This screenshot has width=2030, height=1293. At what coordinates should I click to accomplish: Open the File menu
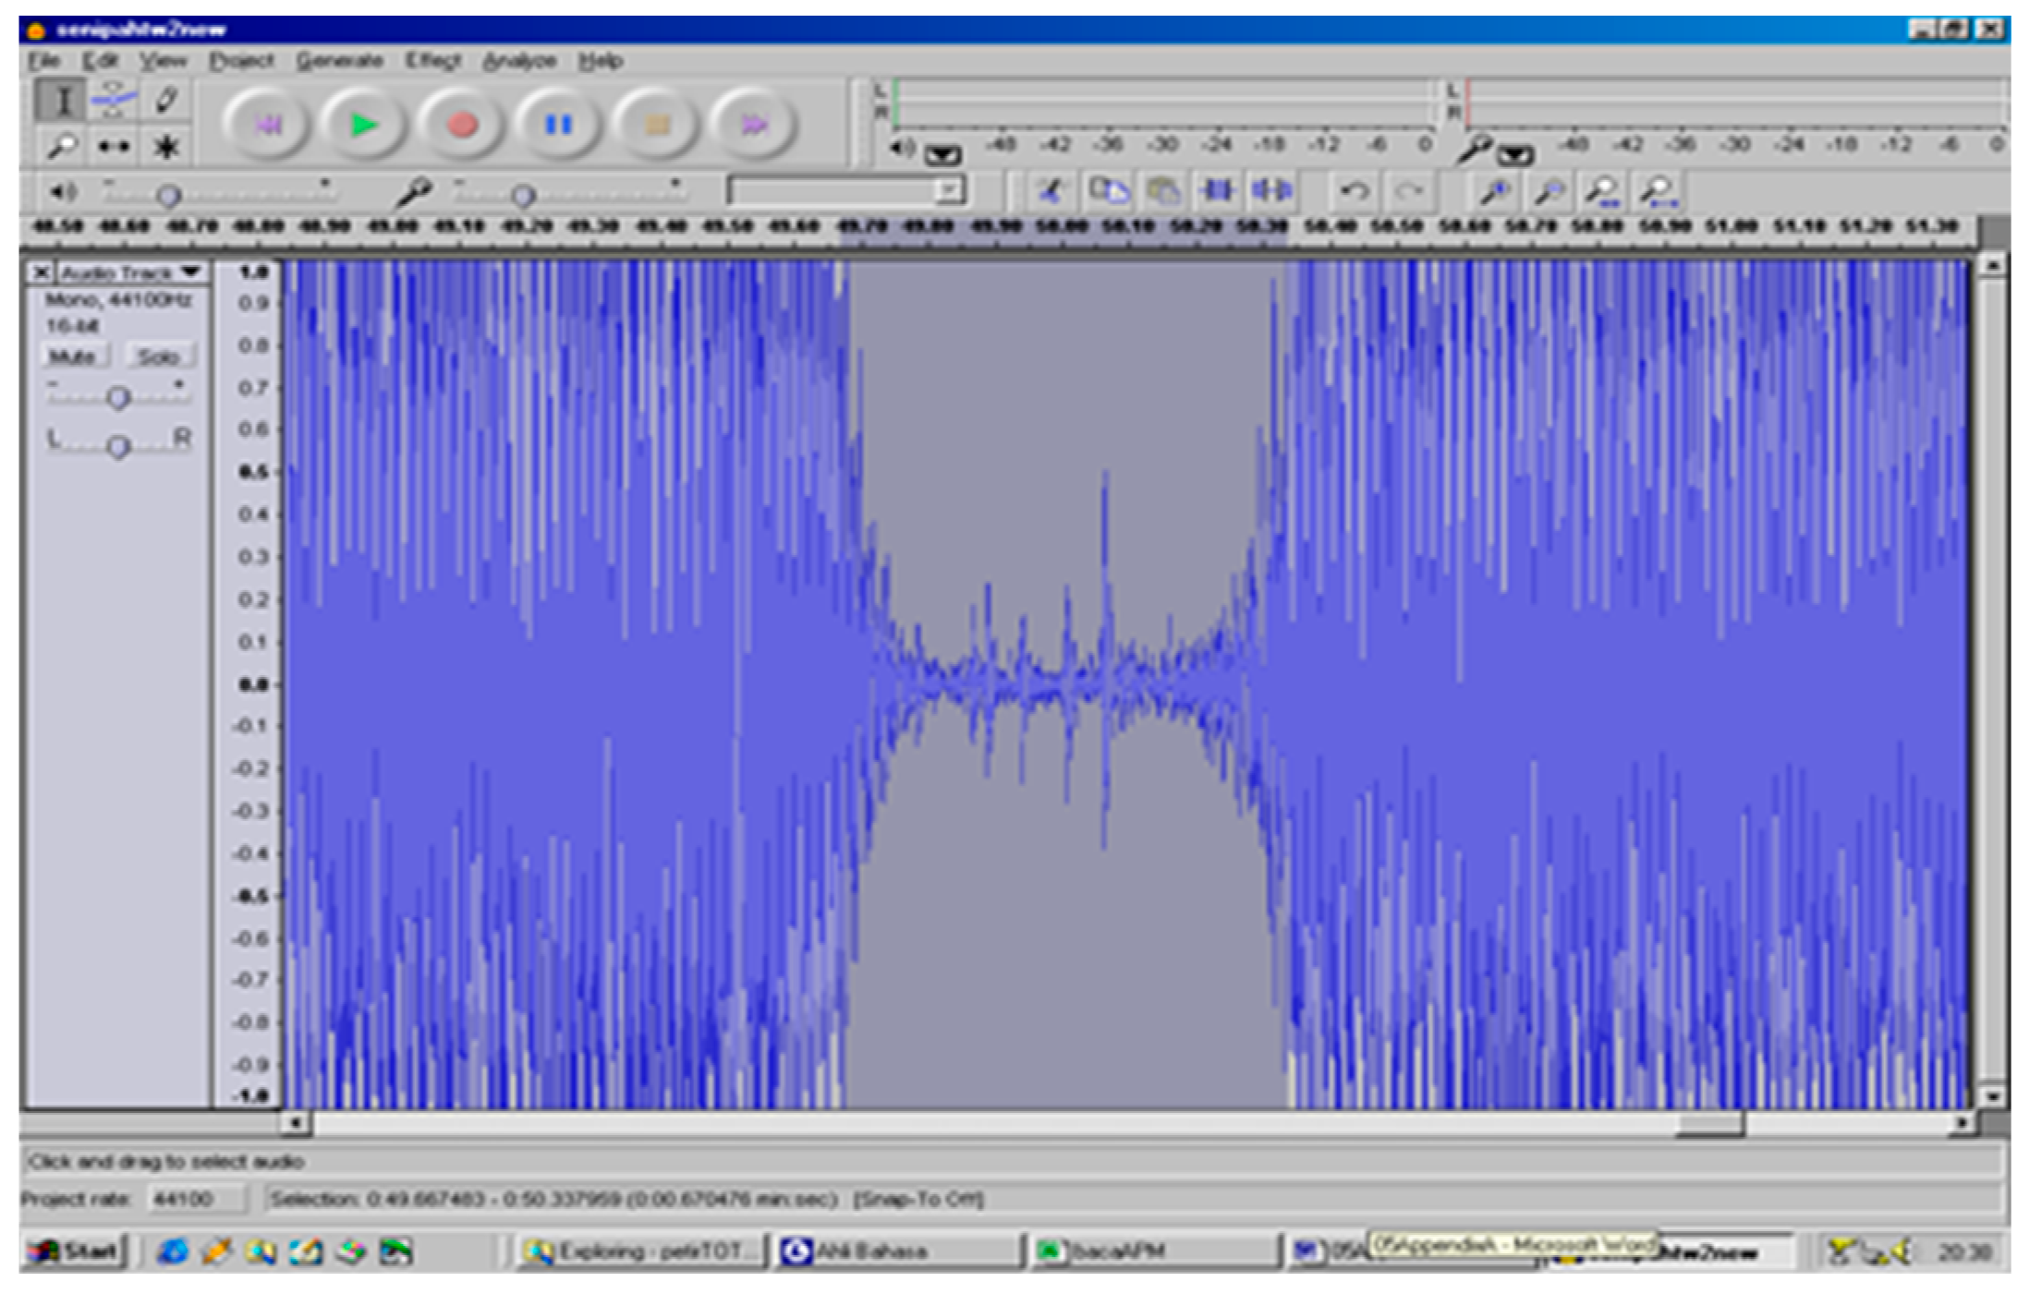click(44, 61)
